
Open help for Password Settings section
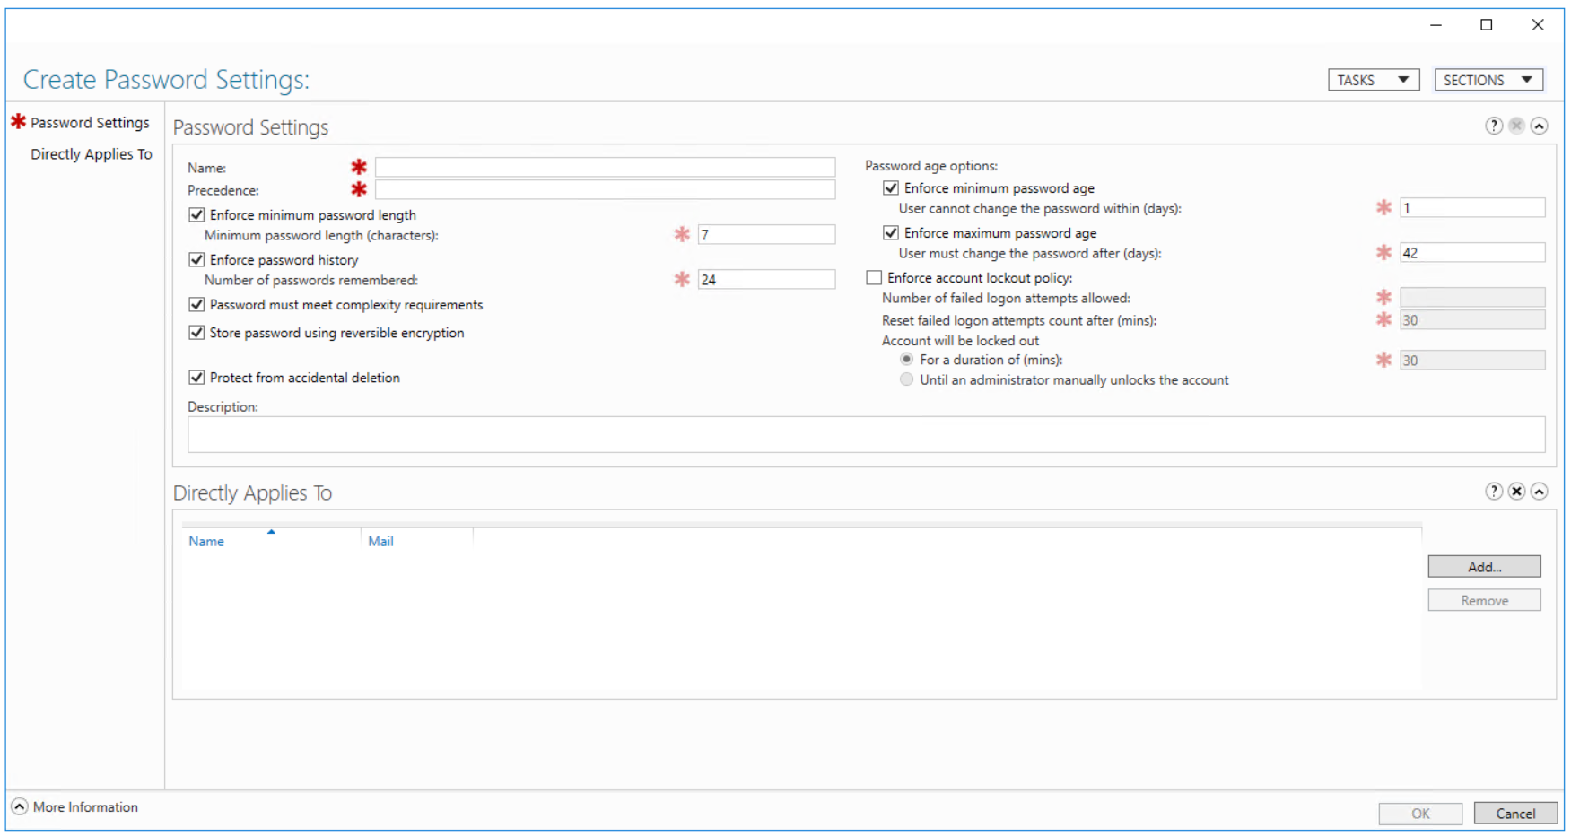click(x=1493, y=126)
